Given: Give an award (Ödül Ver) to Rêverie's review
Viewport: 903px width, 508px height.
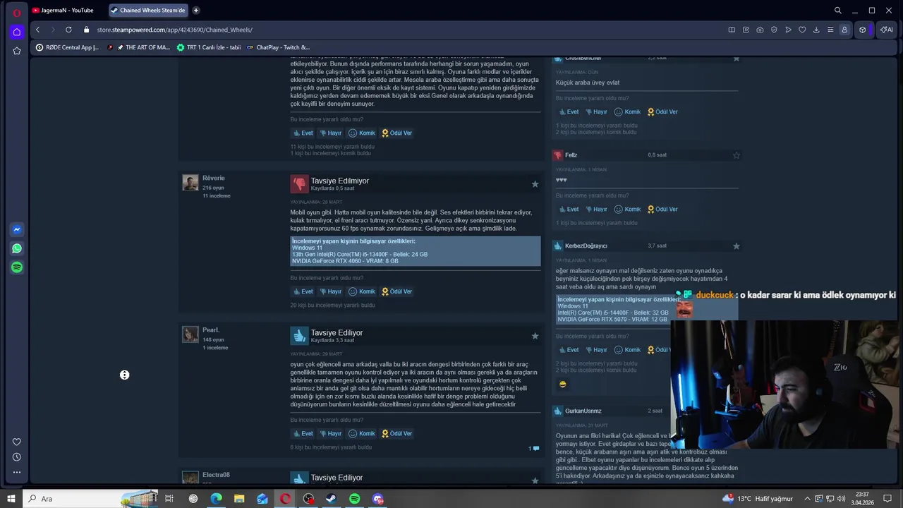Looking at the screenshot, I should click(397, 291).
